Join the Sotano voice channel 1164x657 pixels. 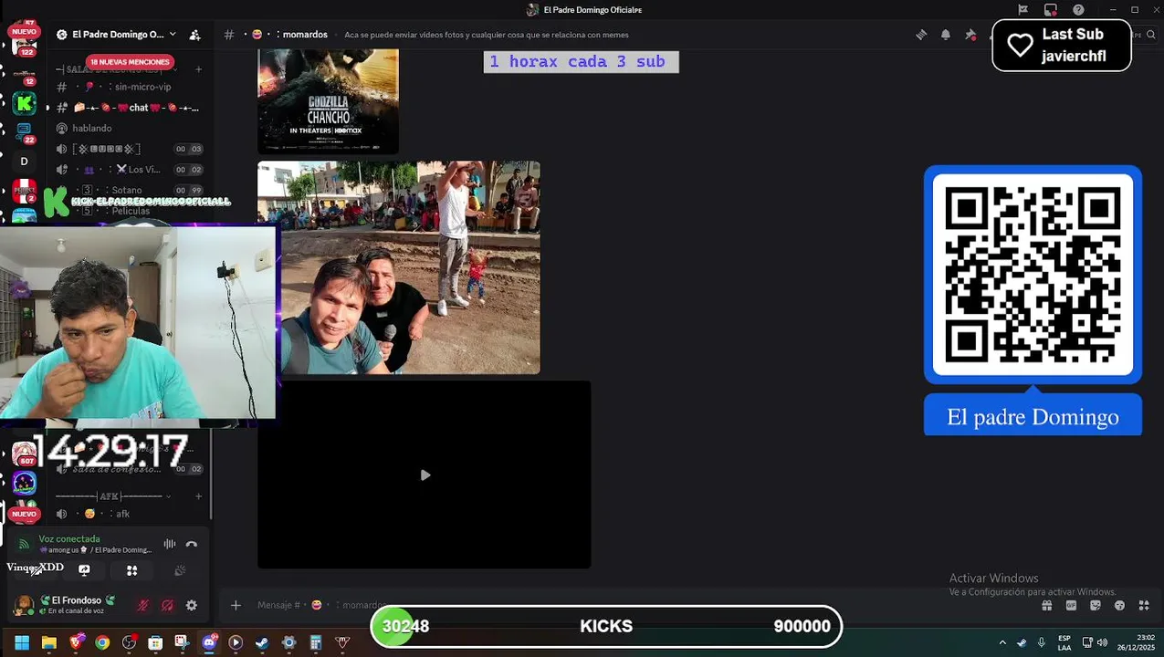(x=128, y=190)
